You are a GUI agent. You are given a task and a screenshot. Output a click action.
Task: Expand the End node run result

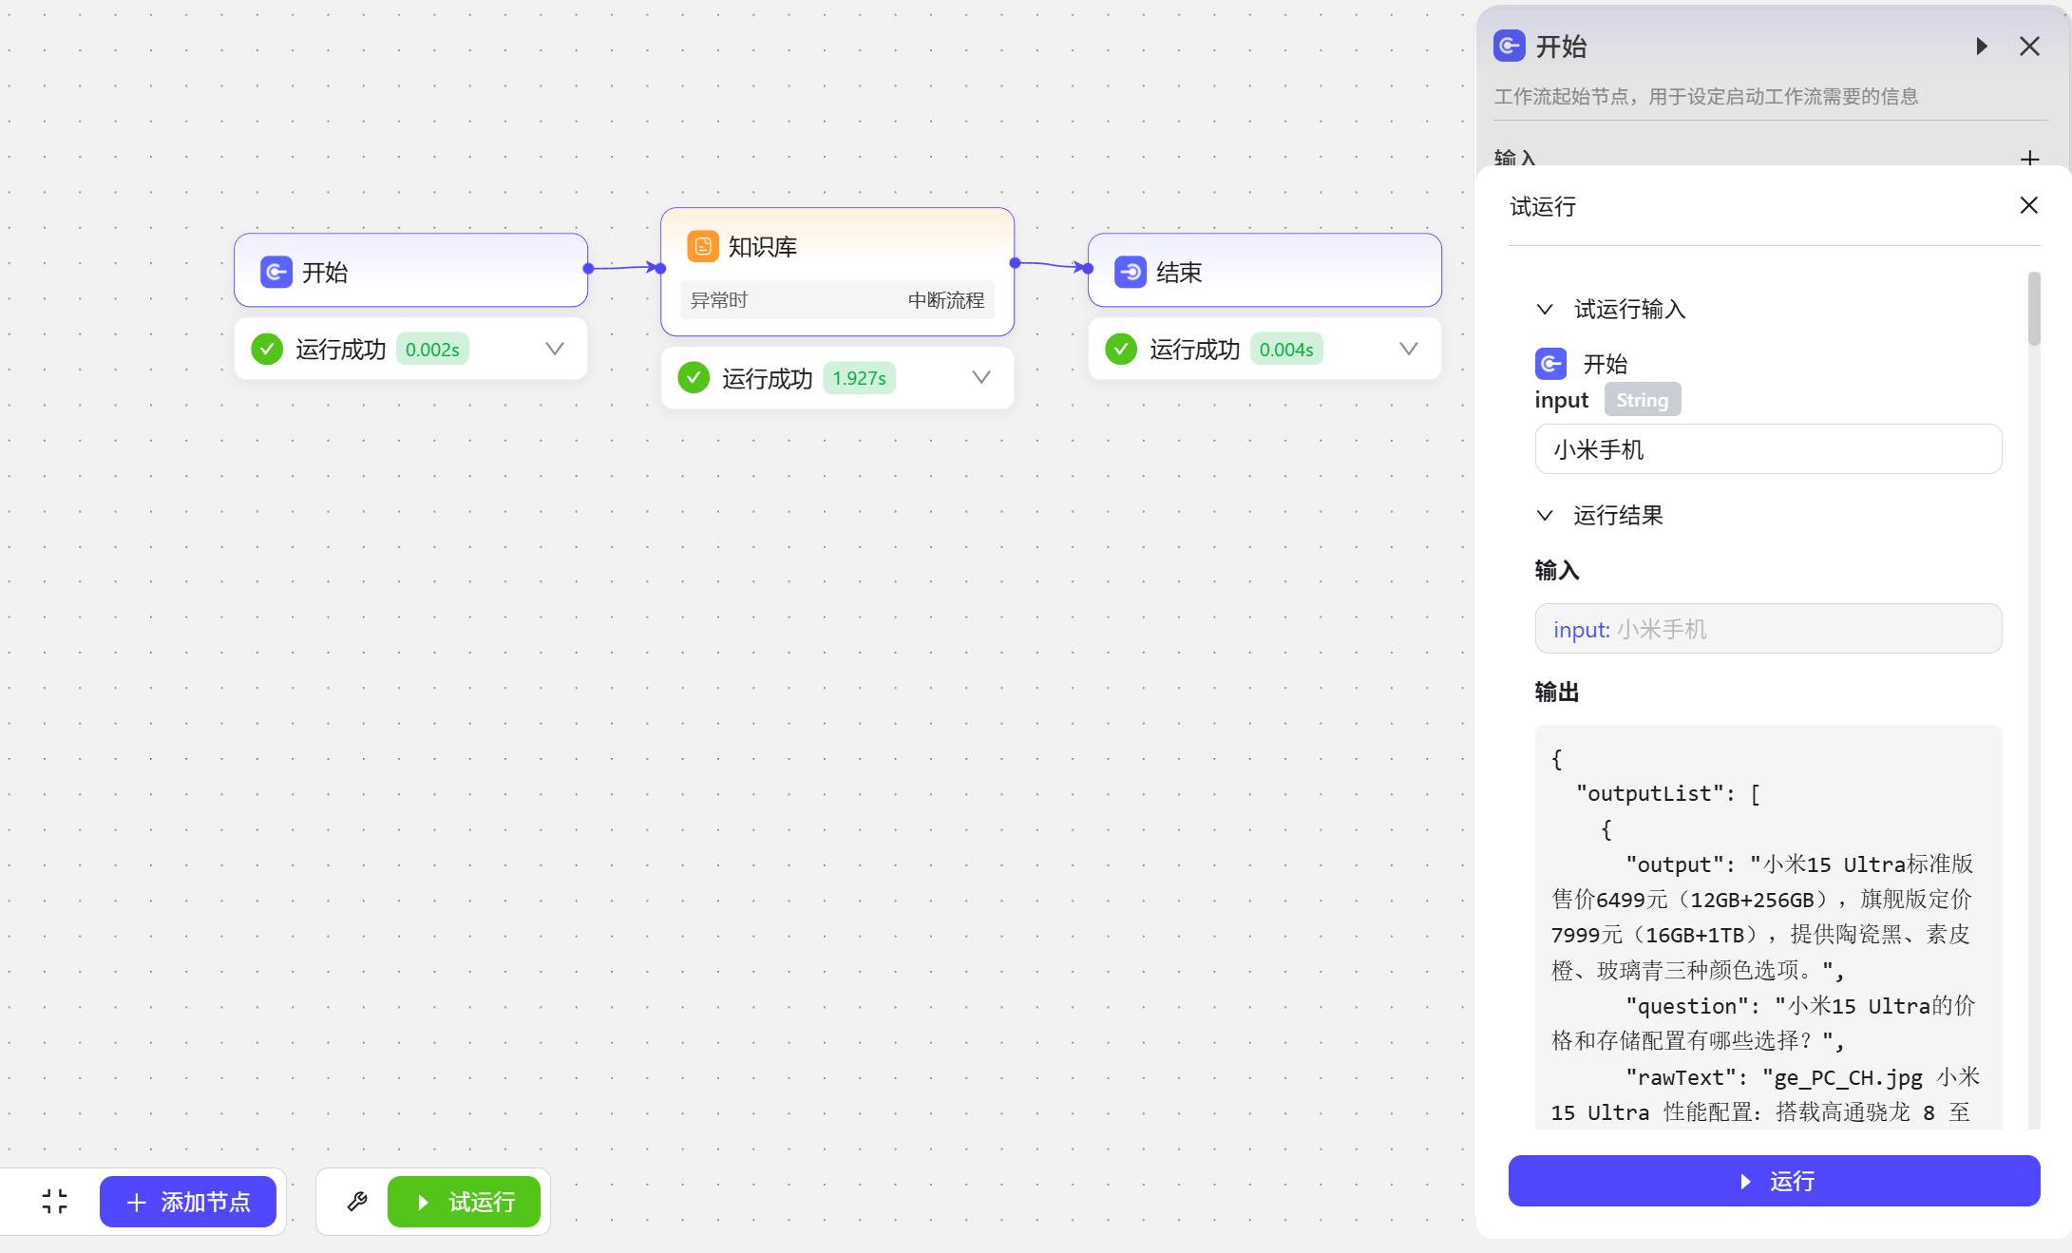1409,350
